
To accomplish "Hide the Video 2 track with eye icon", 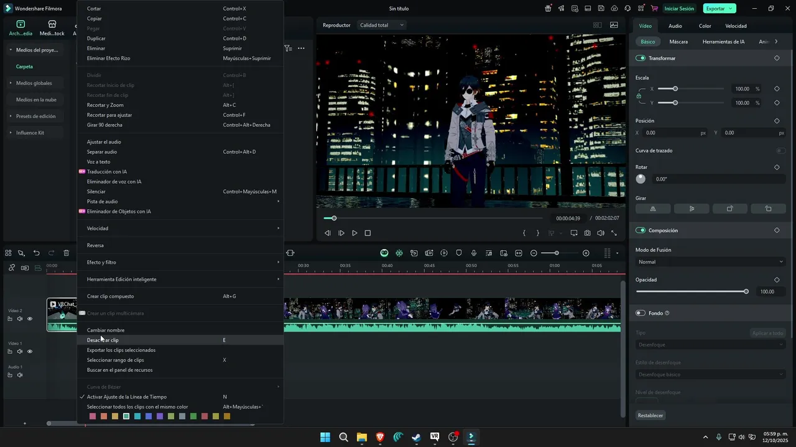I will coord(30,319).
